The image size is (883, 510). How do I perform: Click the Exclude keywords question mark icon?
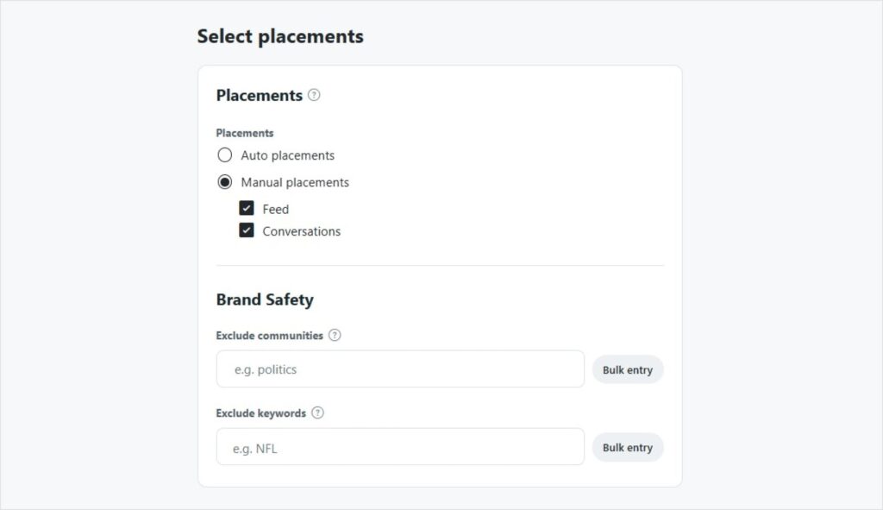pyautogui.click(x=317, y=412)
